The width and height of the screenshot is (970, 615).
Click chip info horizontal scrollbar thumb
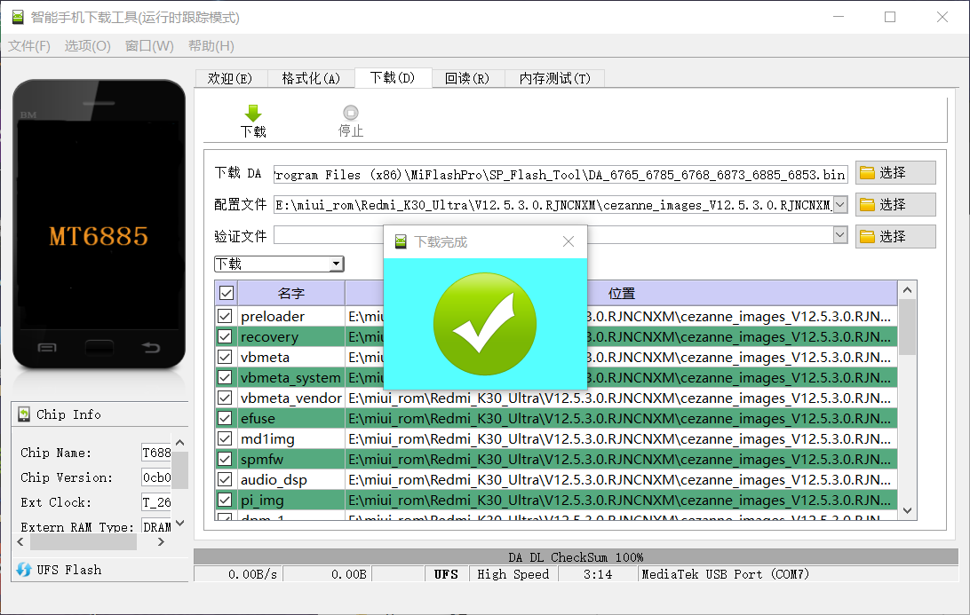coord(83,542)
